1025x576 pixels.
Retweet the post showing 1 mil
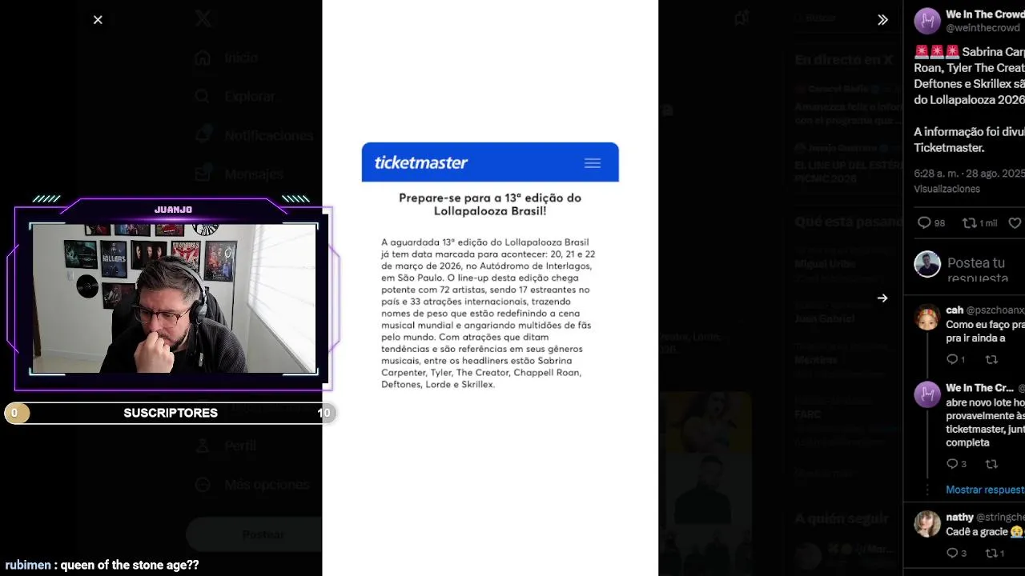(979, 223)
